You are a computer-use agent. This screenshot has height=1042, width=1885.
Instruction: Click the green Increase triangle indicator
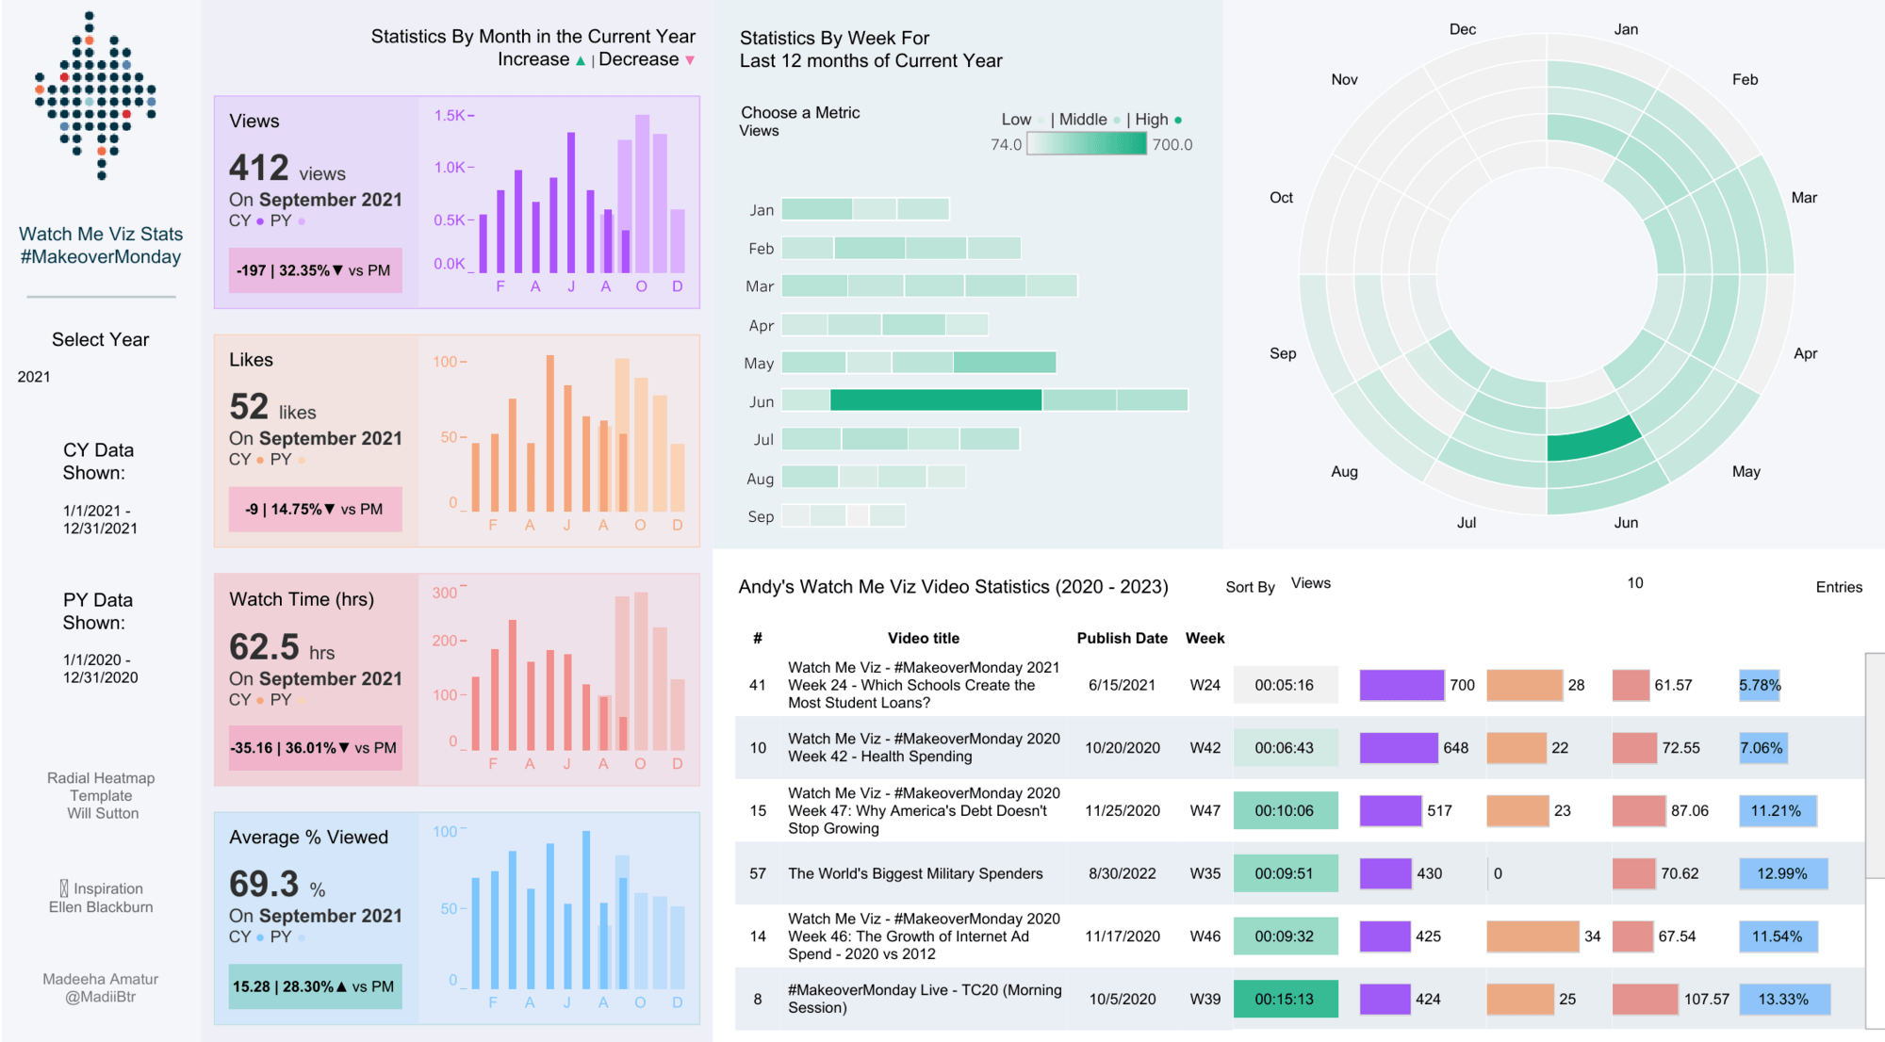pyautogui.click(x=580, y=58)
